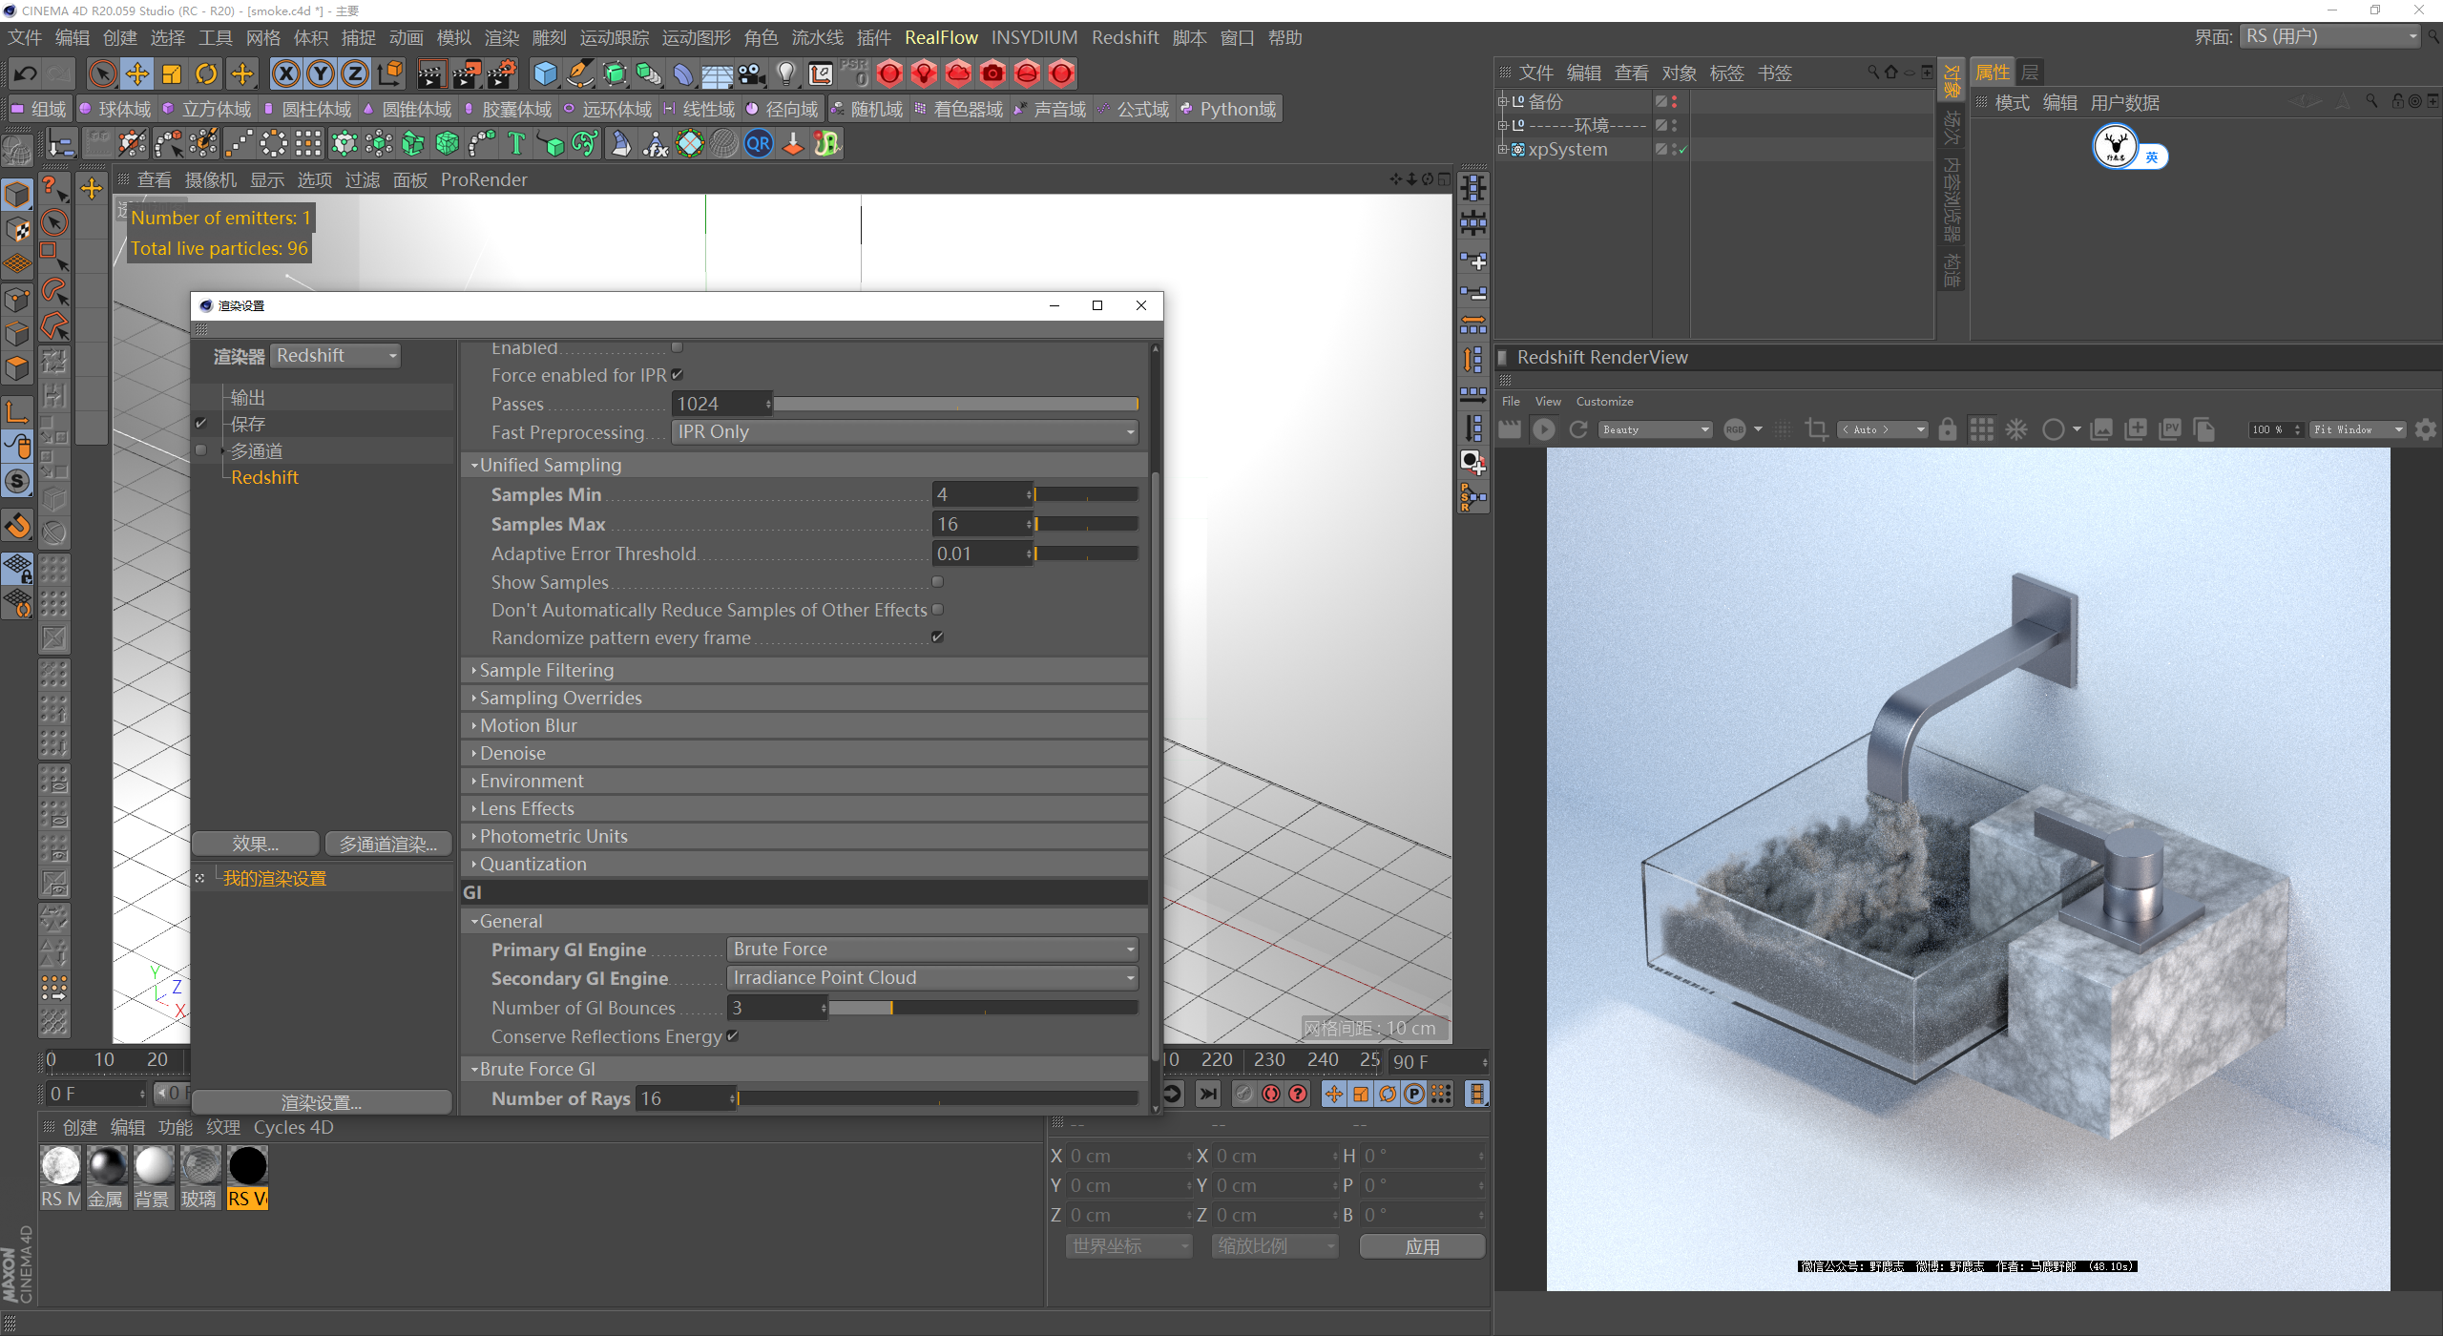Toggle Y axis lock icon
Image resolution: width=2443 pixels, height=1336 pixels.
pyautogui.click(x=321, y=73)
